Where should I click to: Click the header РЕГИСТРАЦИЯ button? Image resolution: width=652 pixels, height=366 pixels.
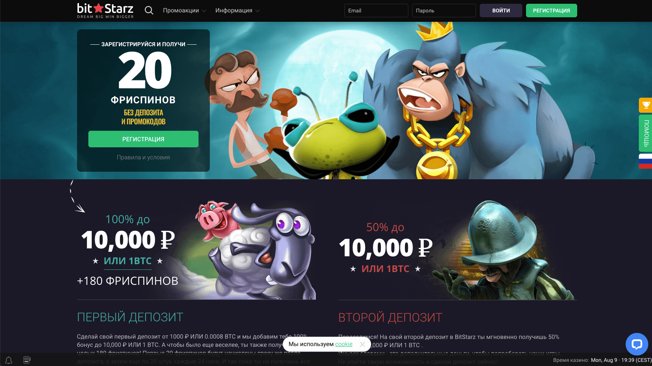[x=551, y=11]
